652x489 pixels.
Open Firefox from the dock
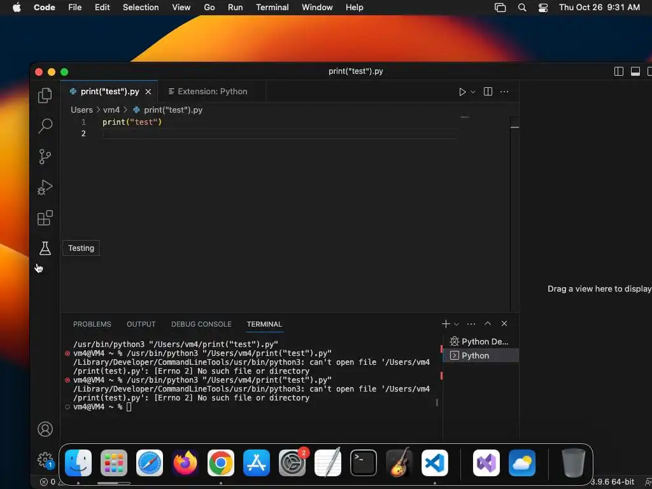pos(185,462)
